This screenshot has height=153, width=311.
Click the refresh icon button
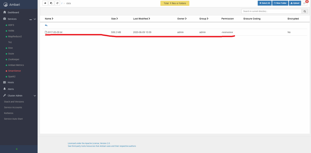(57, 3)
